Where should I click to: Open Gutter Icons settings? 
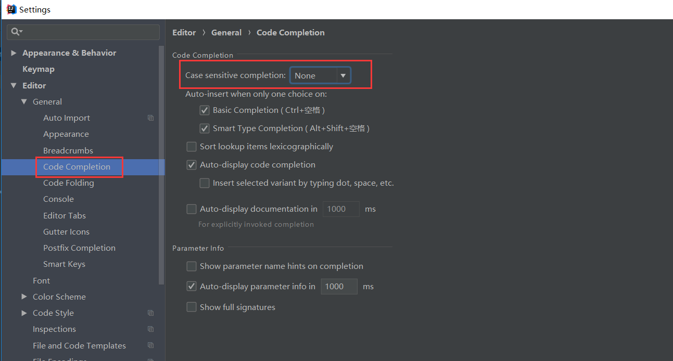pyautogui.click(x=66, y=232)
